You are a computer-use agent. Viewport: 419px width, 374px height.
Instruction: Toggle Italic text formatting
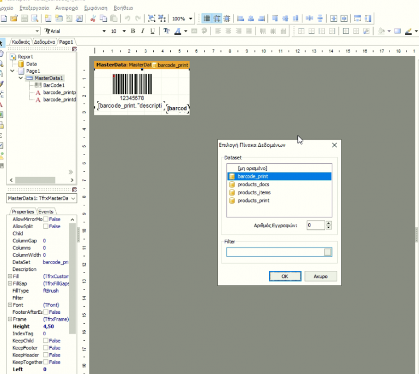pyautogui.click(x=143, y=31)
